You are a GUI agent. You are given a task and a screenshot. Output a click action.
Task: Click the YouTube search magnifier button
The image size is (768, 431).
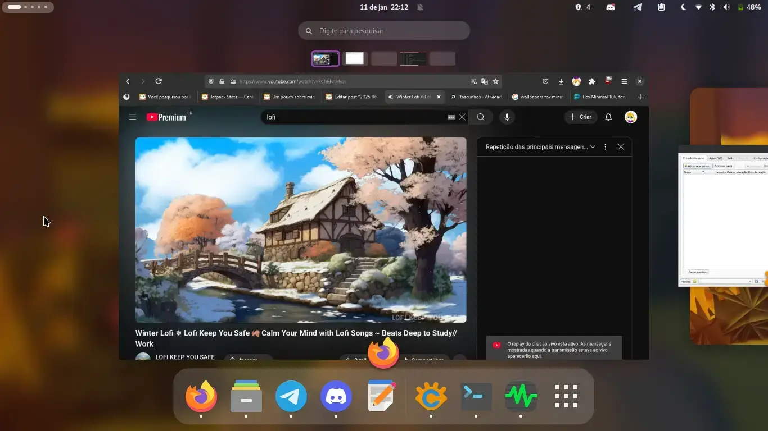coord(481,117)
